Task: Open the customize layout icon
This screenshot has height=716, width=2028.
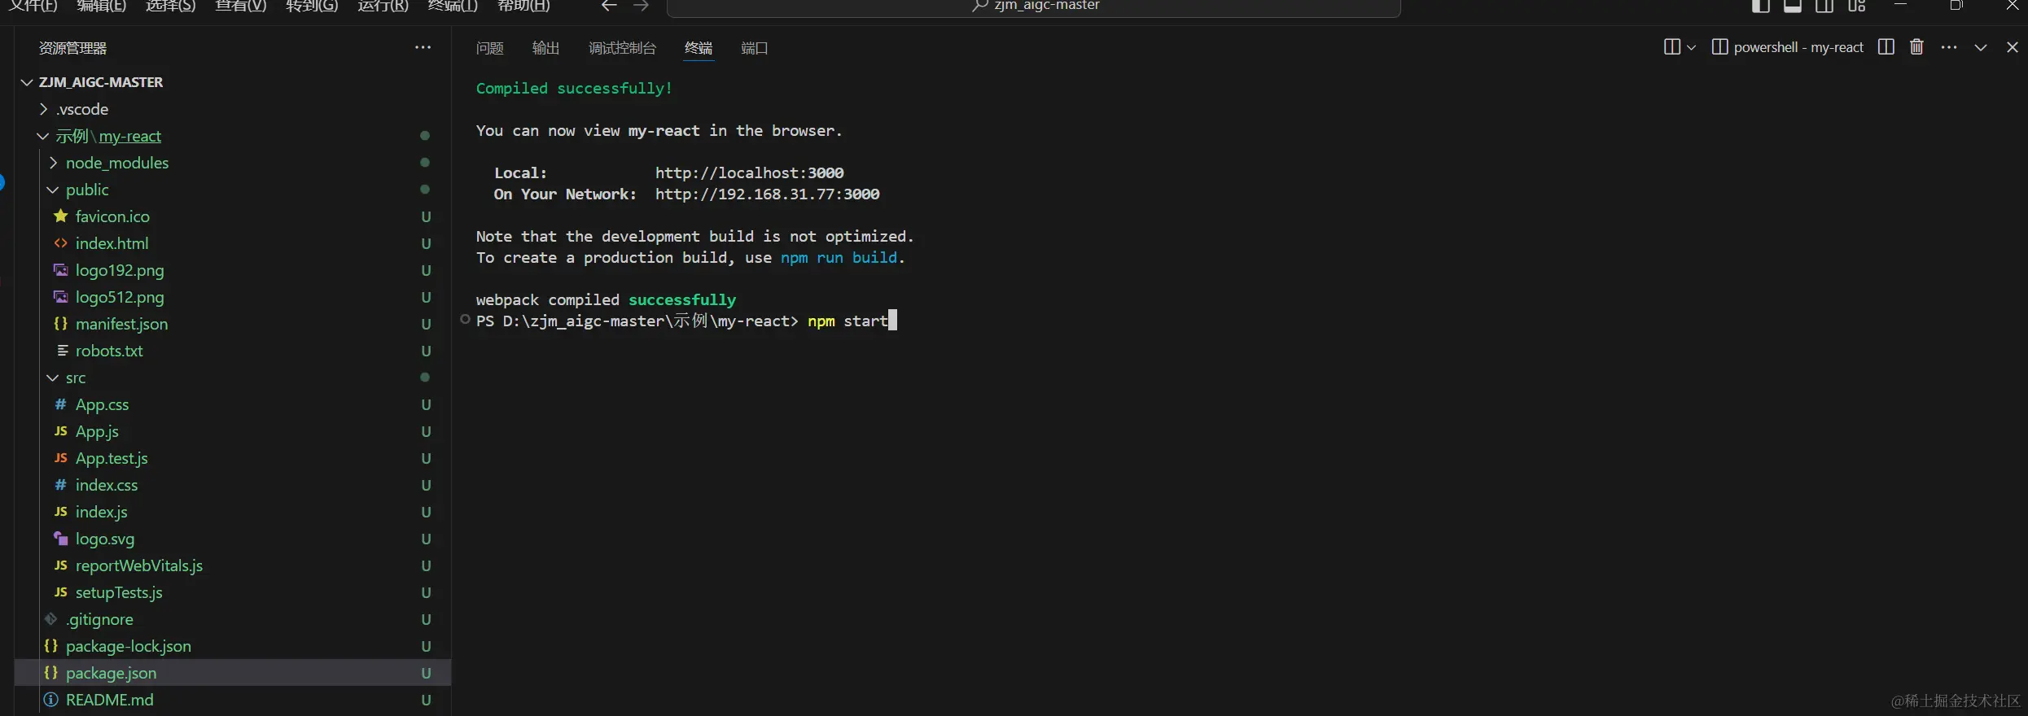Action: click(x=1857, y=6)
